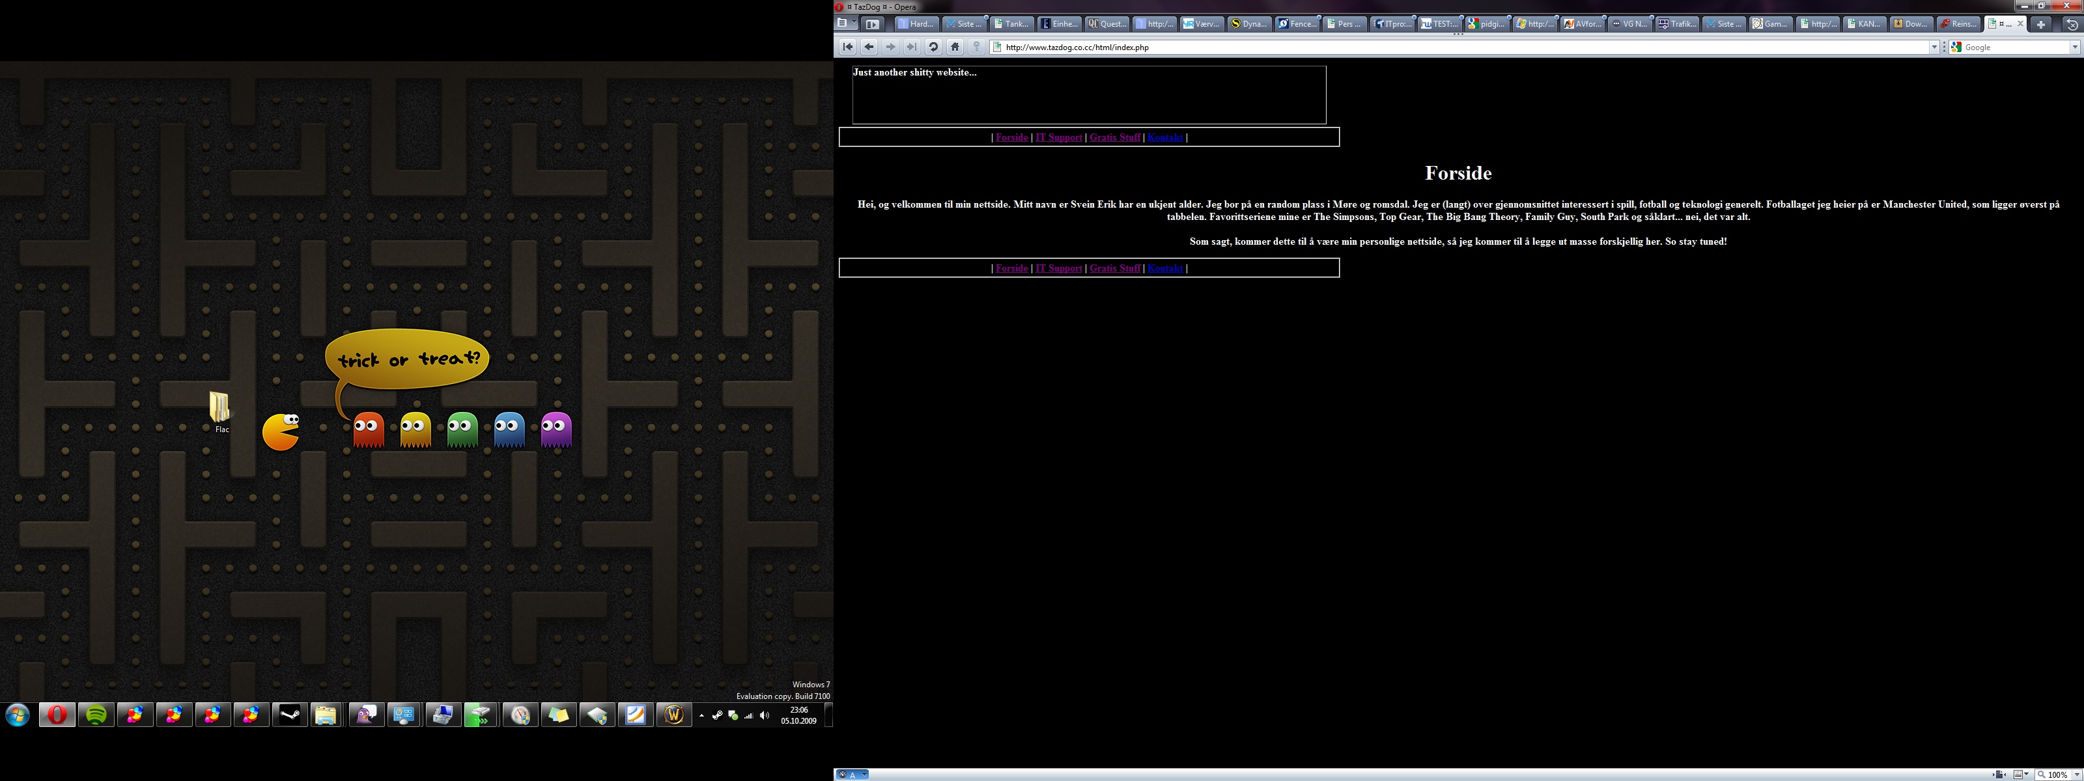Open Steam from the taskbar
Screen dimensions: 2084x781
[290, 715]
